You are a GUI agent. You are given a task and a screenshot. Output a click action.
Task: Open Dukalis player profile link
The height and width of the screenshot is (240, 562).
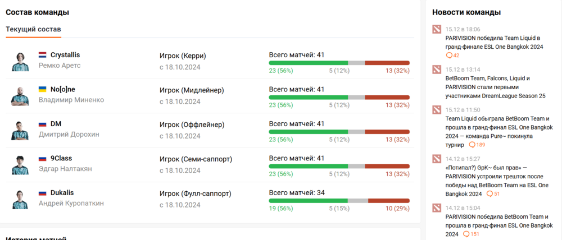click(62, 193)
